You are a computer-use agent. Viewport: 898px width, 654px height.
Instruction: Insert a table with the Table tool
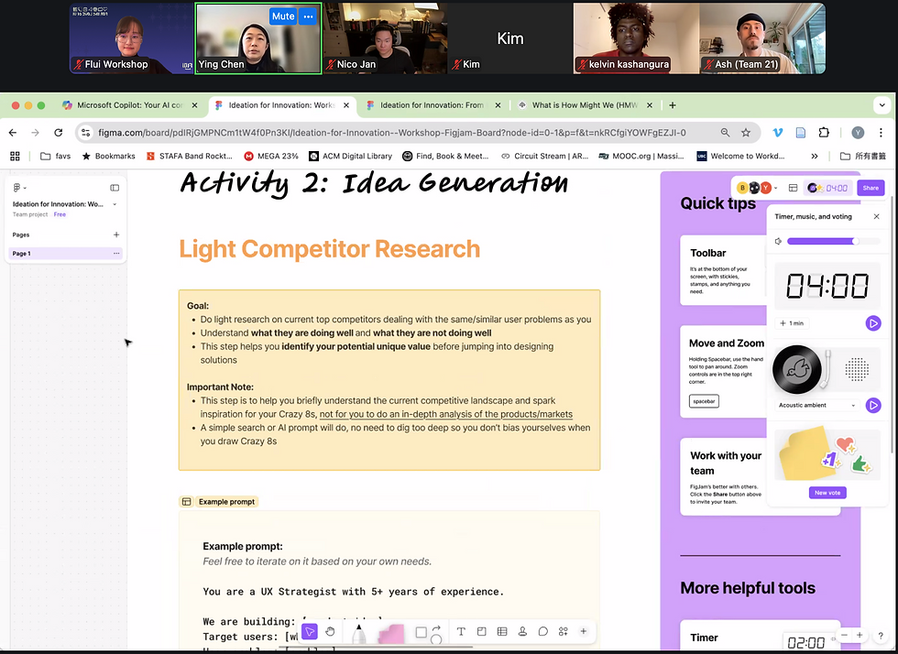[502, 631]
